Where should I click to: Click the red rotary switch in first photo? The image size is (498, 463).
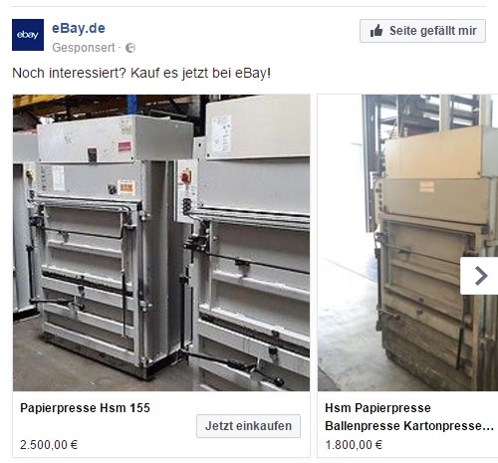[x=185, y=177]
